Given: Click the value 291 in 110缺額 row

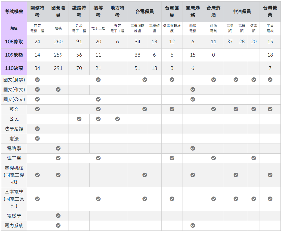Looking at the screenshot, I should (x=58, y=68).
